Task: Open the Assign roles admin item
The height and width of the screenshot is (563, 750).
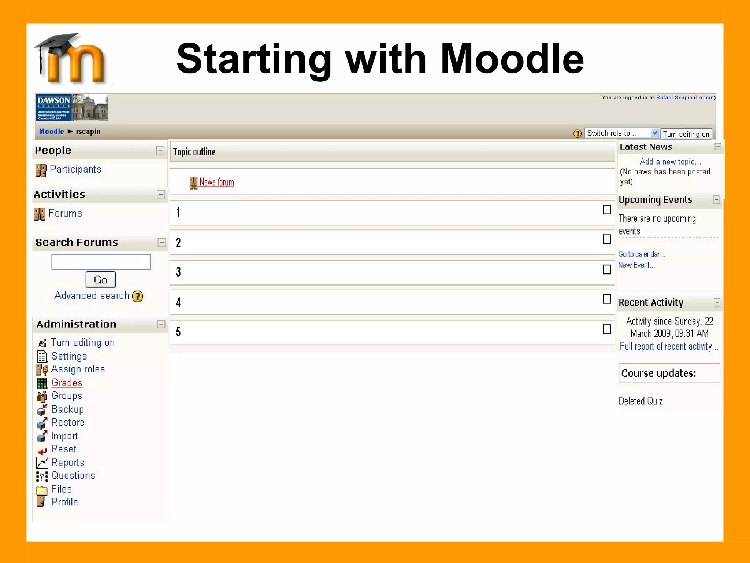Action: [x=78, y=369]
